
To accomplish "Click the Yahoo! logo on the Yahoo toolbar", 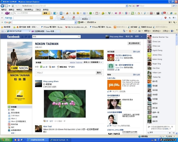I will 8,13.
